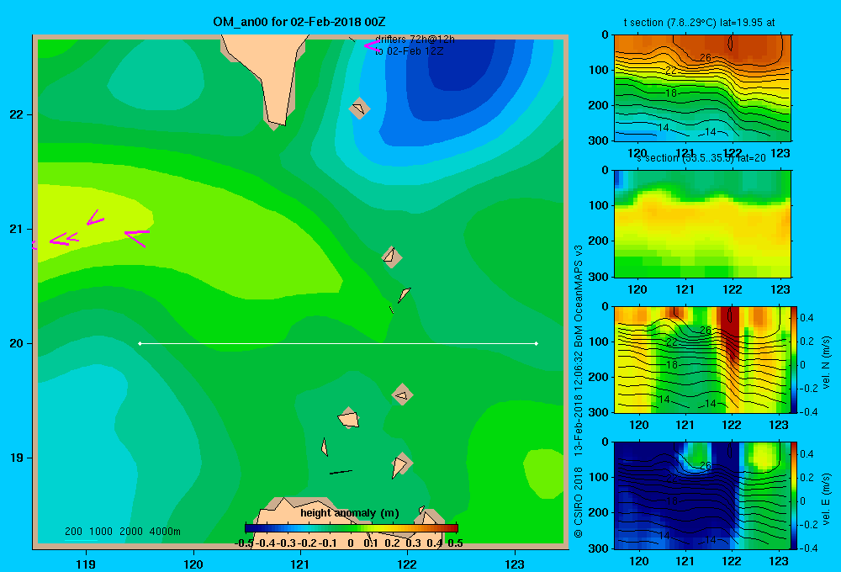The height and width of the screenshot is (572, 841).
Task: Click the 26 contour label in the temperature section
Action: pyautogui.click(x=706, y=57)
